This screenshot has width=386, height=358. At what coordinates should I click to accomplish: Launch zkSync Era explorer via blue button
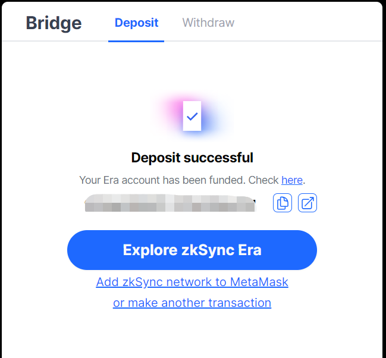click(192, 250)
